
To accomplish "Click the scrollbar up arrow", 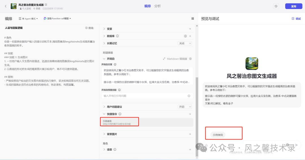I will [x=197, y=26].
